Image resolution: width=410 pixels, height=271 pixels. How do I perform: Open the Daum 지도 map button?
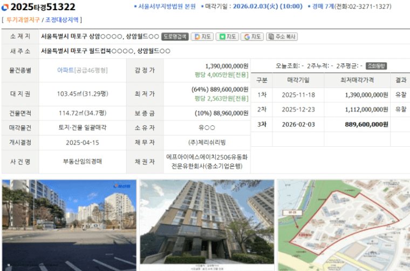202,37
